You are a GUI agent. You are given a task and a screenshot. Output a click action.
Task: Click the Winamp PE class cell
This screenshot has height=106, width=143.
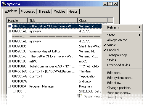tap(87, 51)
